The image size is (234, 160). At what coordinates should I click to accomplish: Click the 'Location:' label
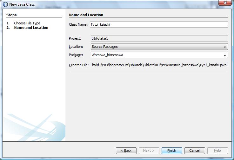76,47
